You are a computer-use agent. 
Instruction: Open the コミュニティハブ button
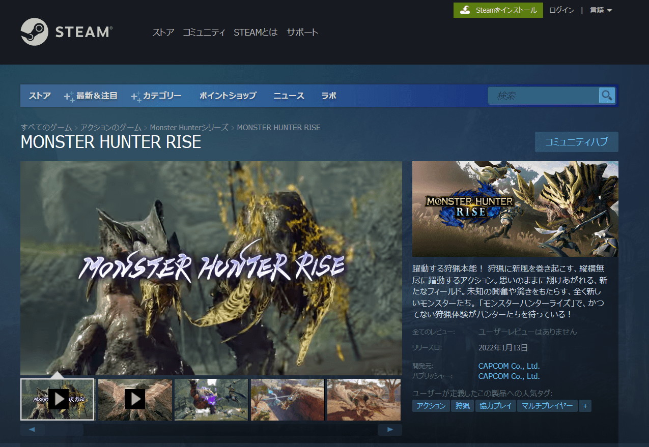577,142
